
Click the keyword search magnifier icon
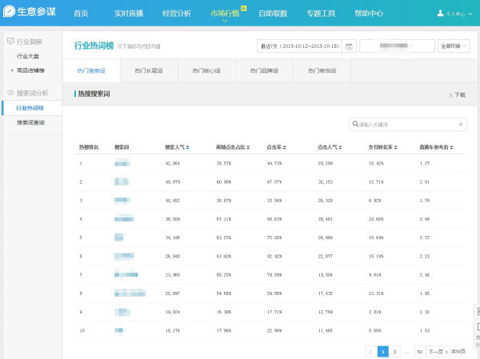355,124
